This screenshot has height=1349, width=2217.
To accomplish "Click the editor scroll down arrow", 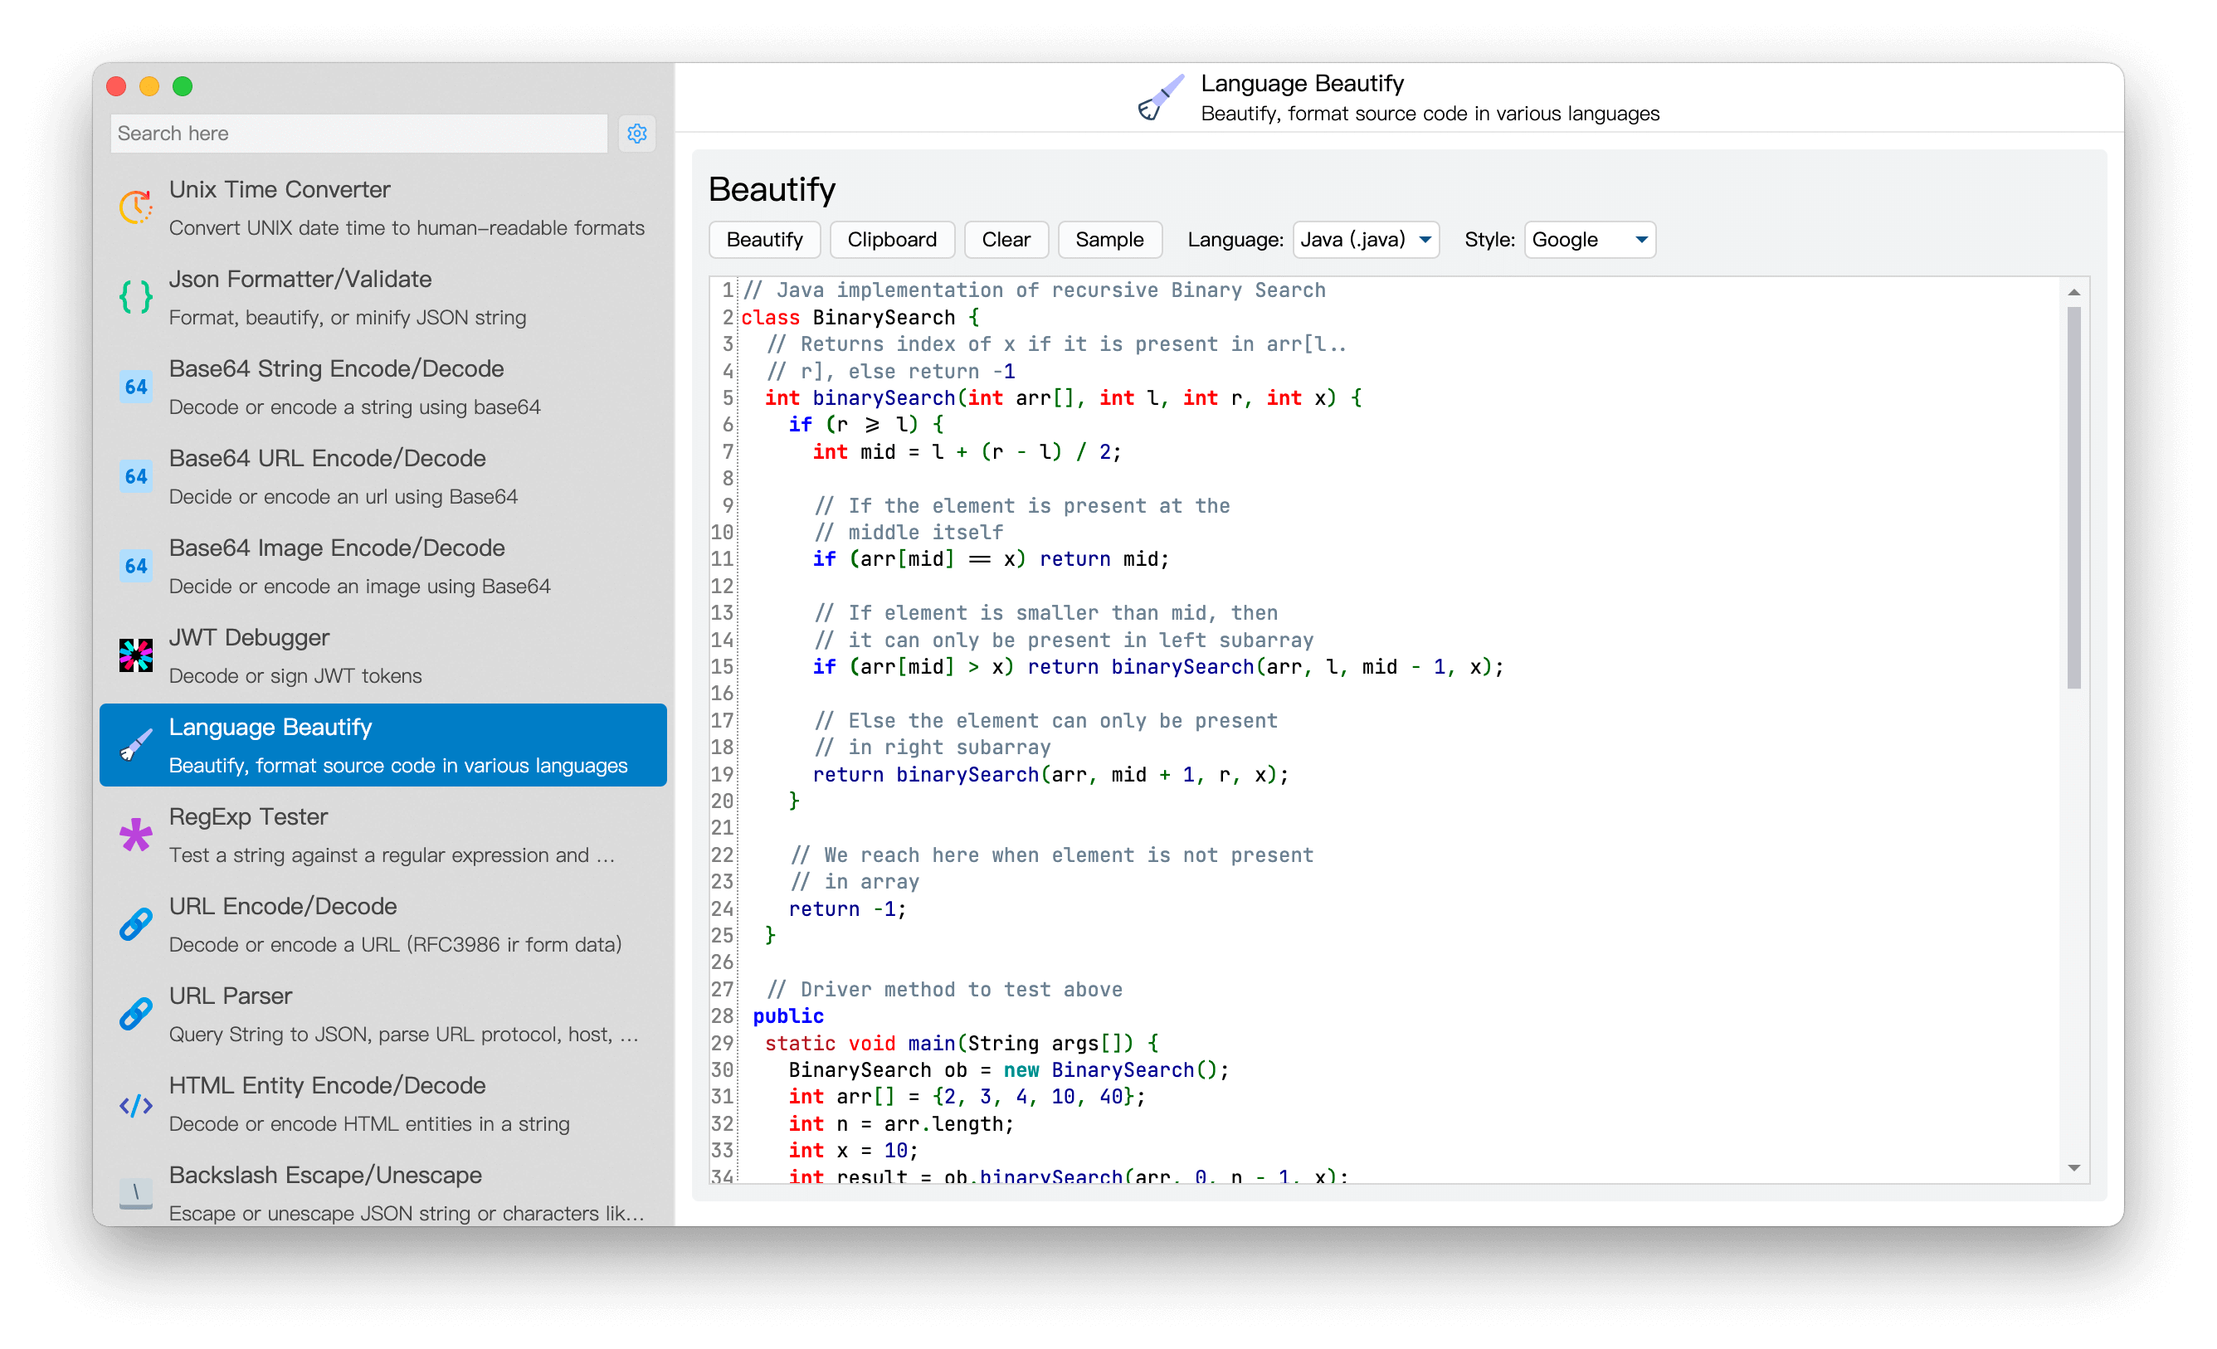I will pyautogui.click(x=2074, y=1168).
